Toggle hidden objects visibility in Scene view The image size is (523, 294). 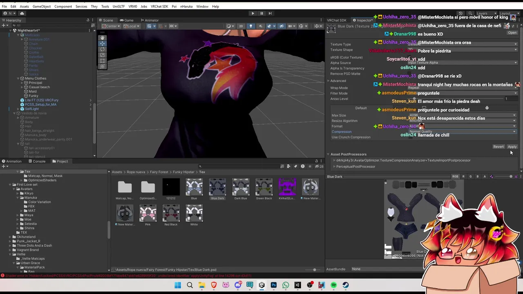[x=281, y=26]
